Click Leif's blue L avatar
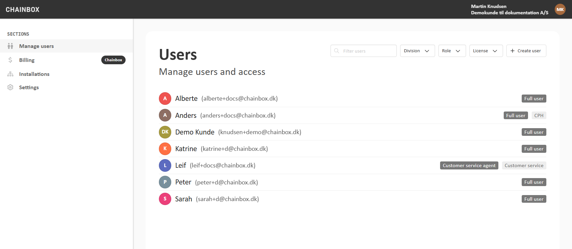 (165, 165)
